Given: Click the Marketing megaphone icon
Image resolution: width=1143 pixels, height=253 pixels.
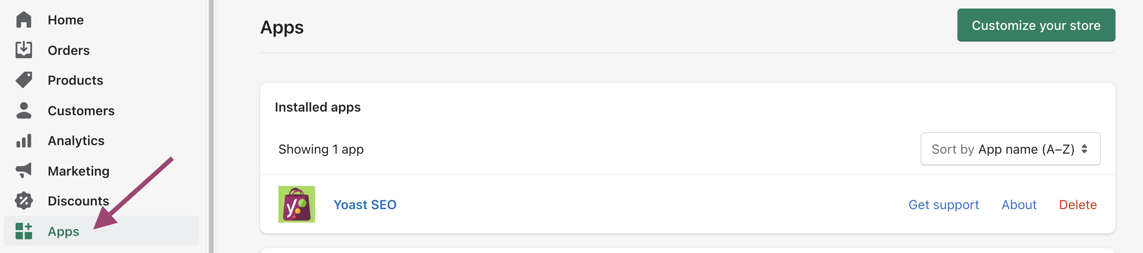Looking at the screenshot, I should point(24,171).
